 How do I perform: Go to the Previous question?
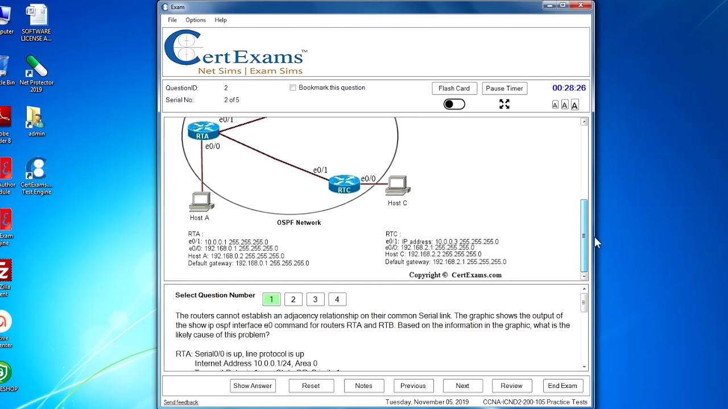(413, 386)
